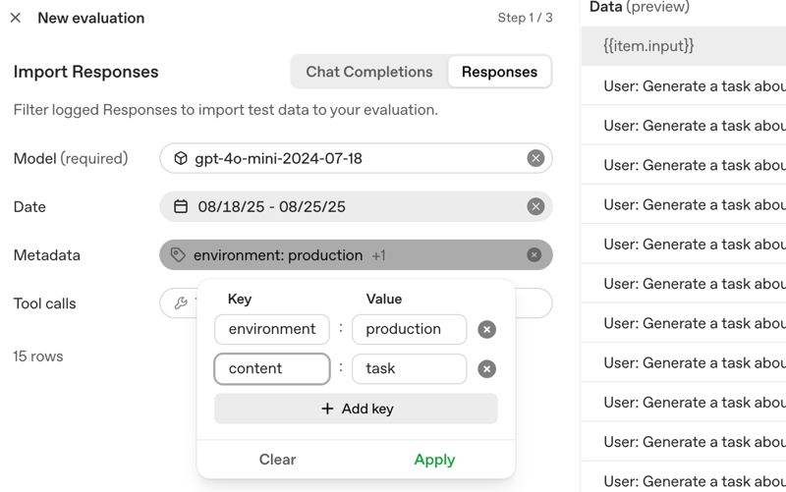786x492 pixels.
Task: Click the tag icon in Metadata field
Action: [178, 255]
